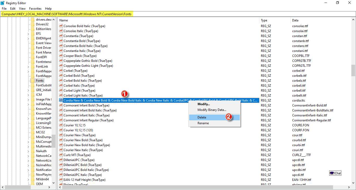Open the Favorites menu

[35, 9]
